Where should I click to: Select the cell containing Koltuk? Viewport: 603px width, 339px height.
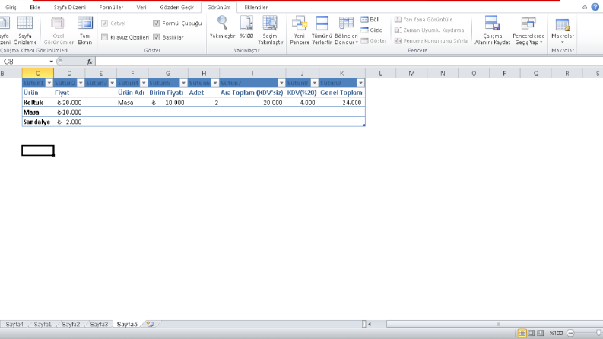click(x=38, y=103)
